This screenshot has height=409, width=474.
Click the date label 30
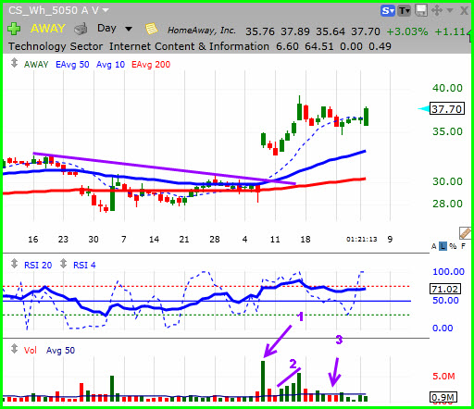click(94, 239)
